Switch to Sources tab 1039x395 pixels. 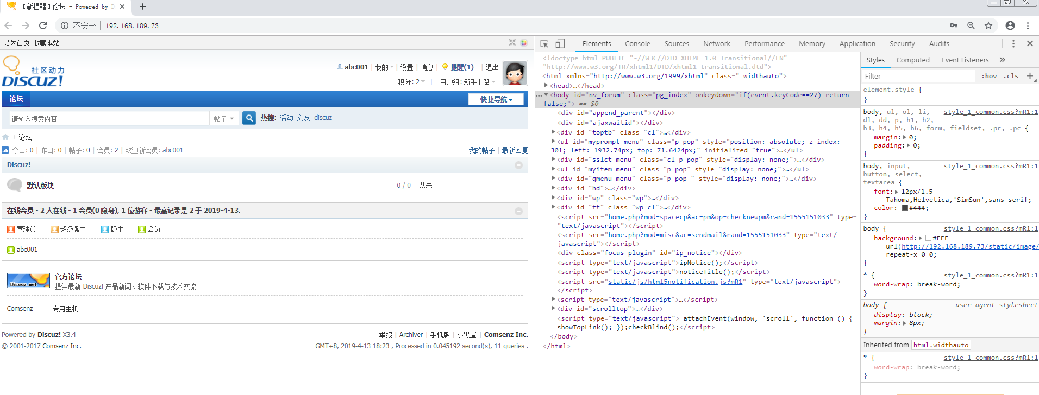click(x=677, y=43)
